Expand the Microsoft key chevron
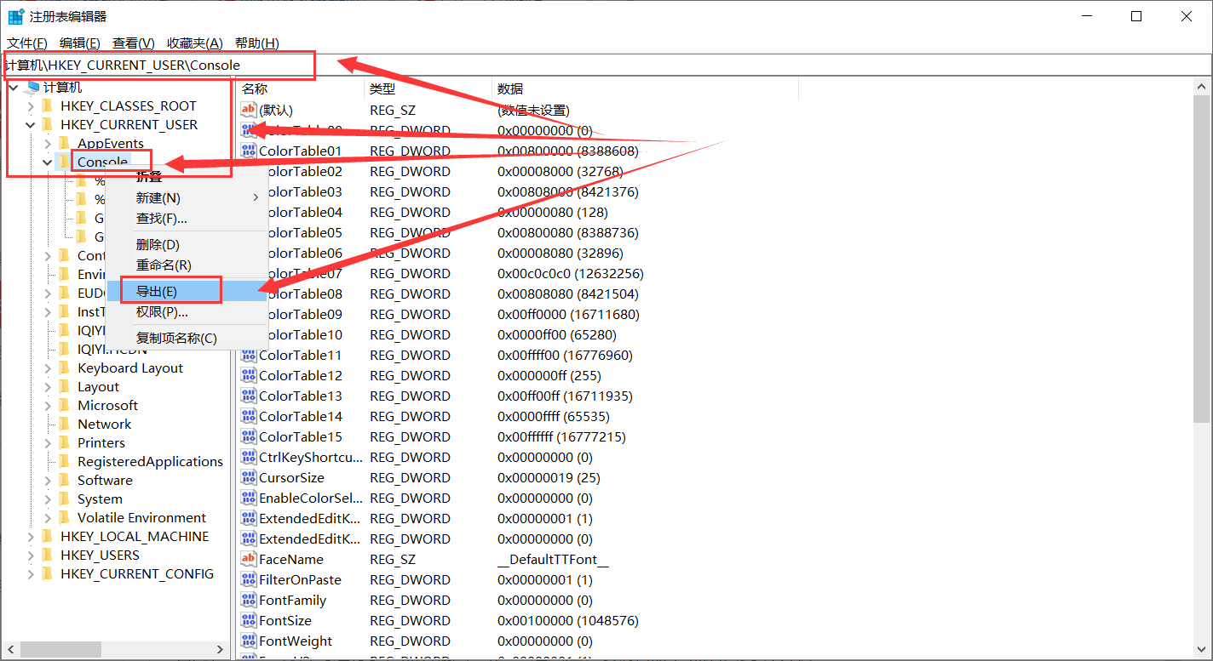This screenshot has height=661, width=1213. pyautogui.click(x=48, y=406)
